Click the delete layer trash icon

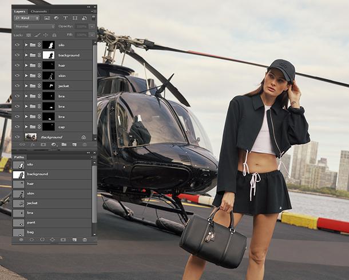(x=85, y=145)
